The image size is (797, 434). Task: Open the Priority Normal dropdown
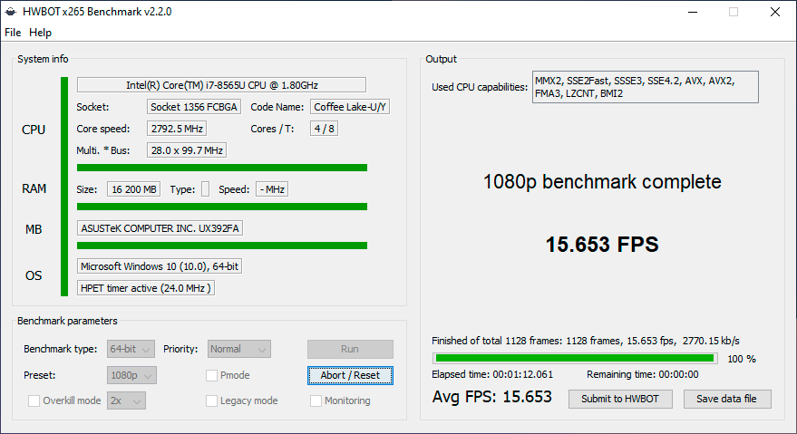pyautogui.click(x=238, y=349)
